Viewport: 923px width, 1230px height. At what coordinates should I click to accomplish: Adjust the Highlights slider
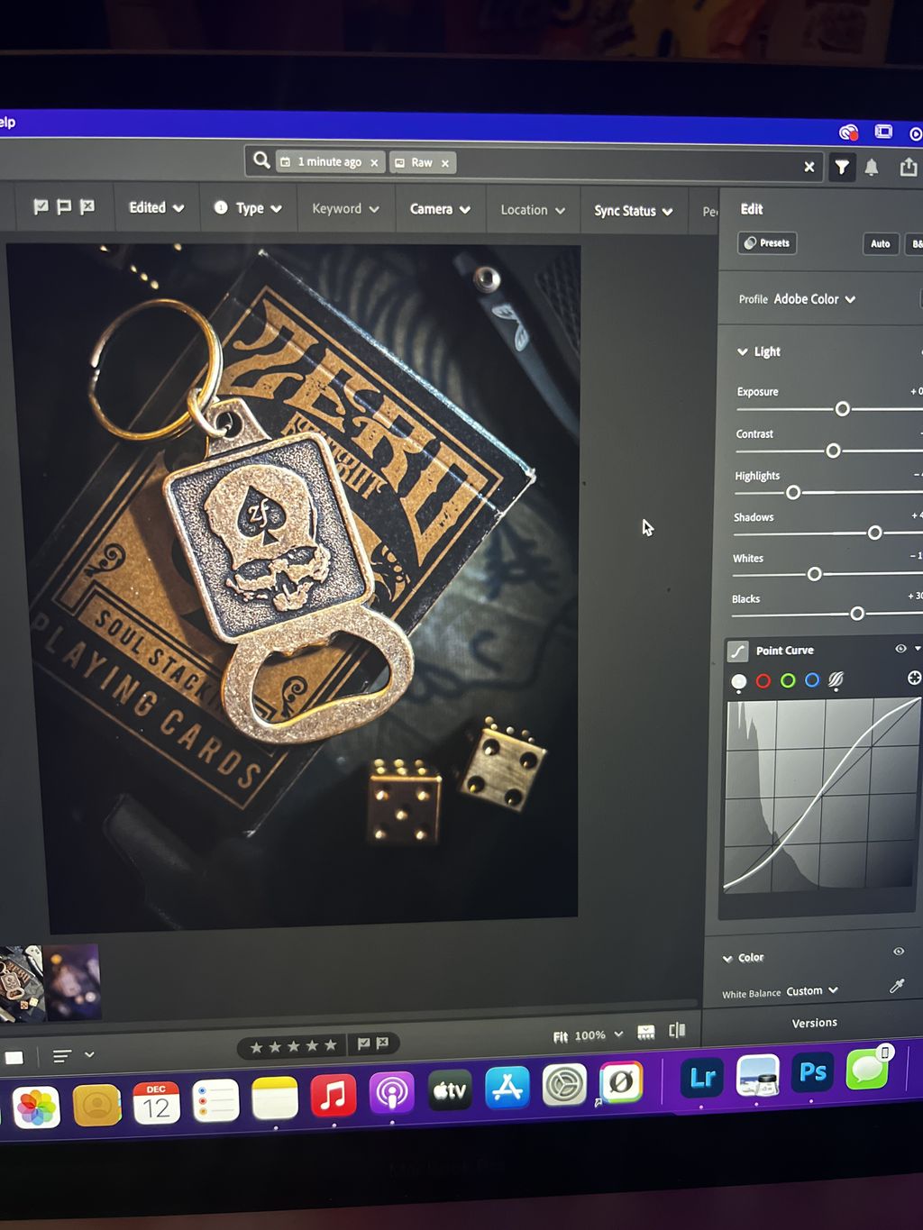tap(793, 493)
